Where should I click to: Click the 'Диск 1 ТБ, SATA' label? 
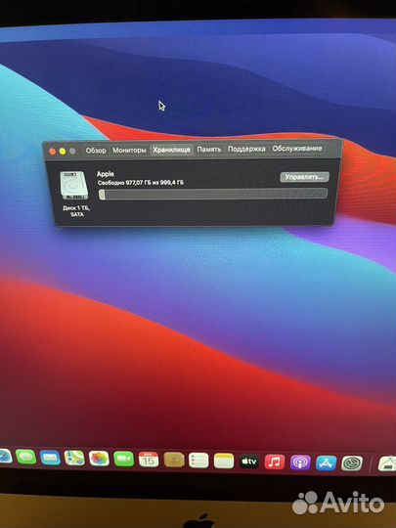pos(76,211)
